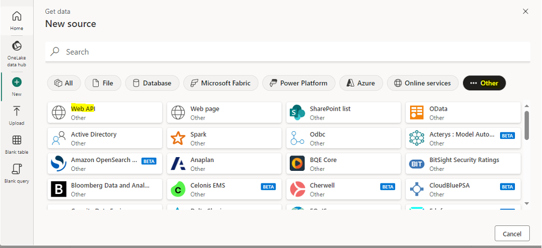Select the Other category pill
The height and width of the screenshot is (248, 542).
coord(484,83)
